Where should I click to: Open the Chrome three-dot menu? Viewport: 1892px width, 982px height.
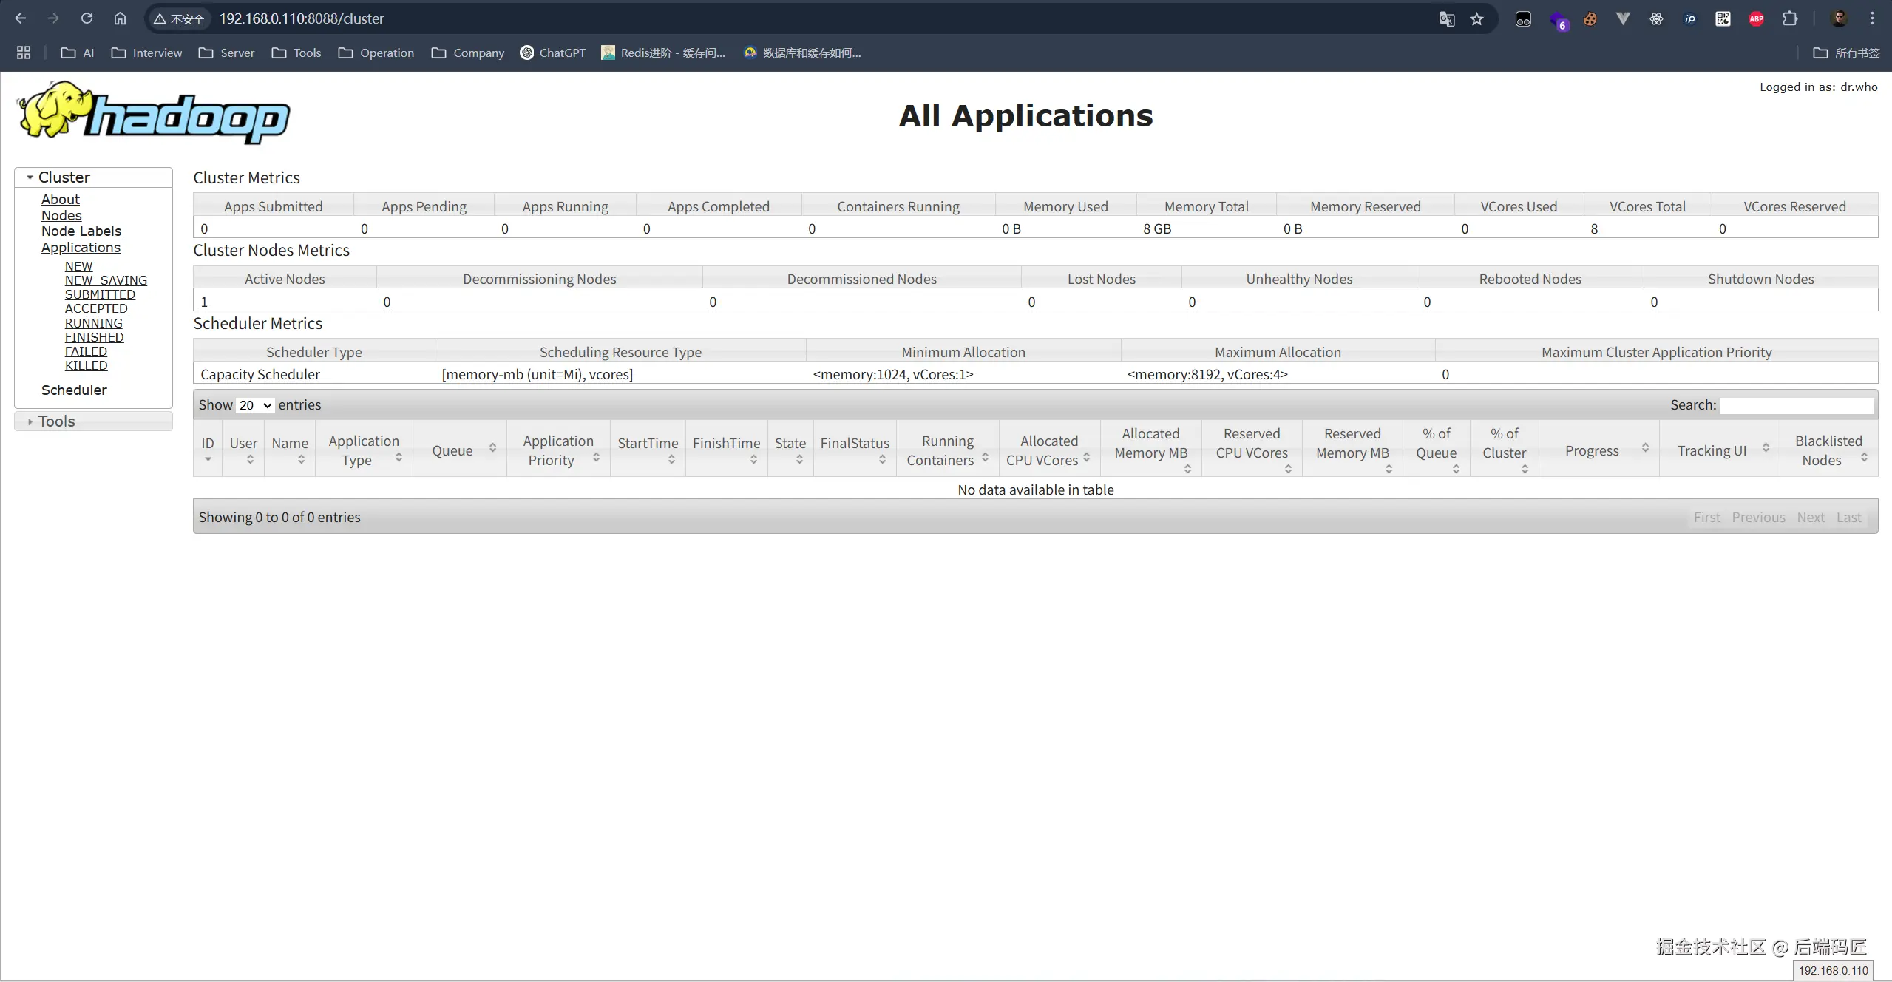click(1872, 19)
